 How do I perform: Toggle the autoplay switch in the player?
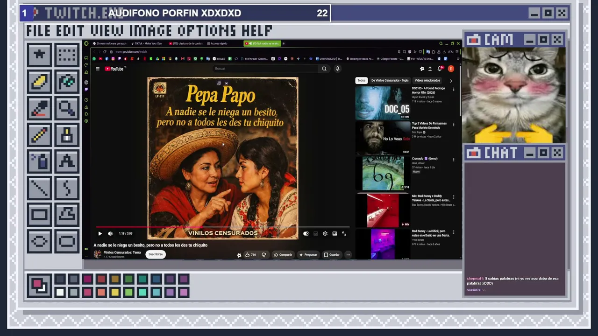click(x=306, y=233)
